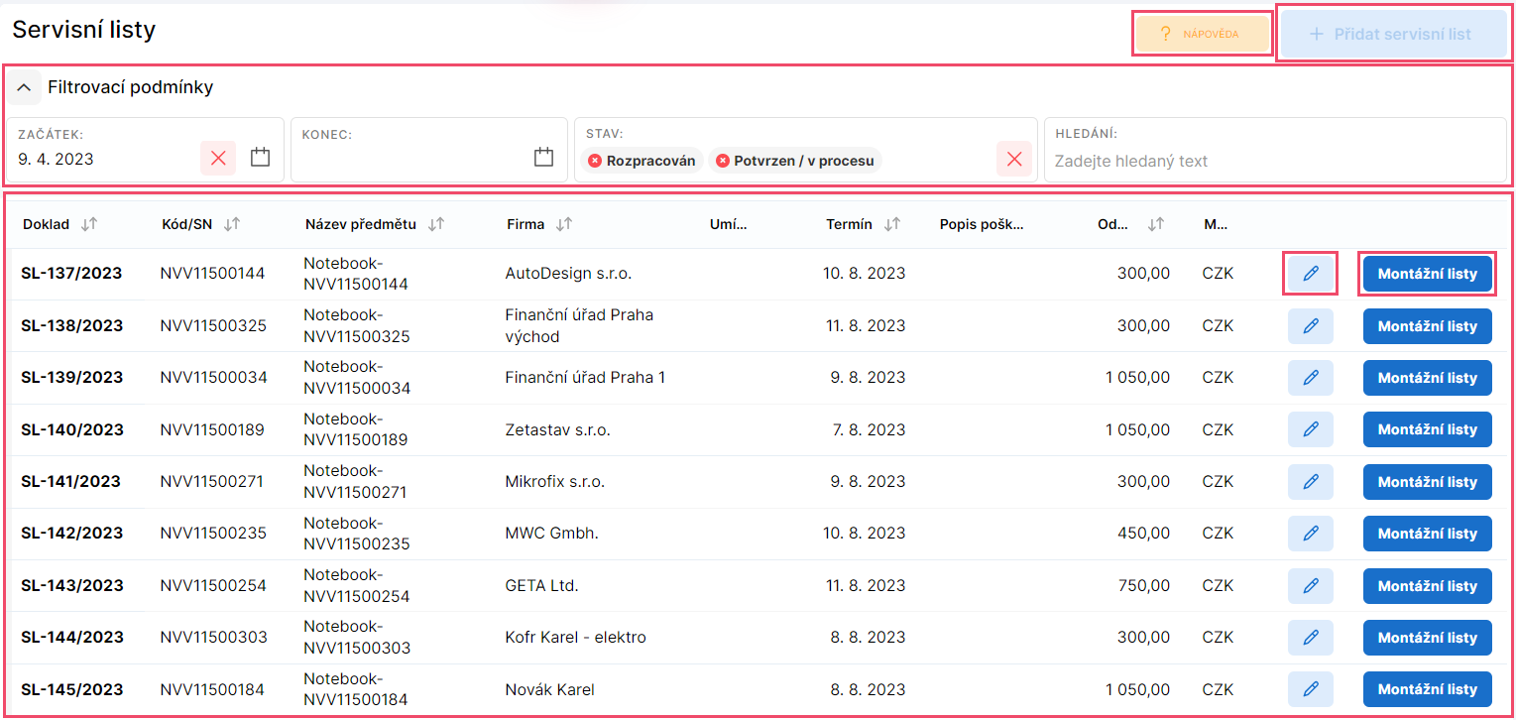Viewport: 1516px width, 720px height.
Task: Sort table by Doklad column
Action: (x=89, y=224)
